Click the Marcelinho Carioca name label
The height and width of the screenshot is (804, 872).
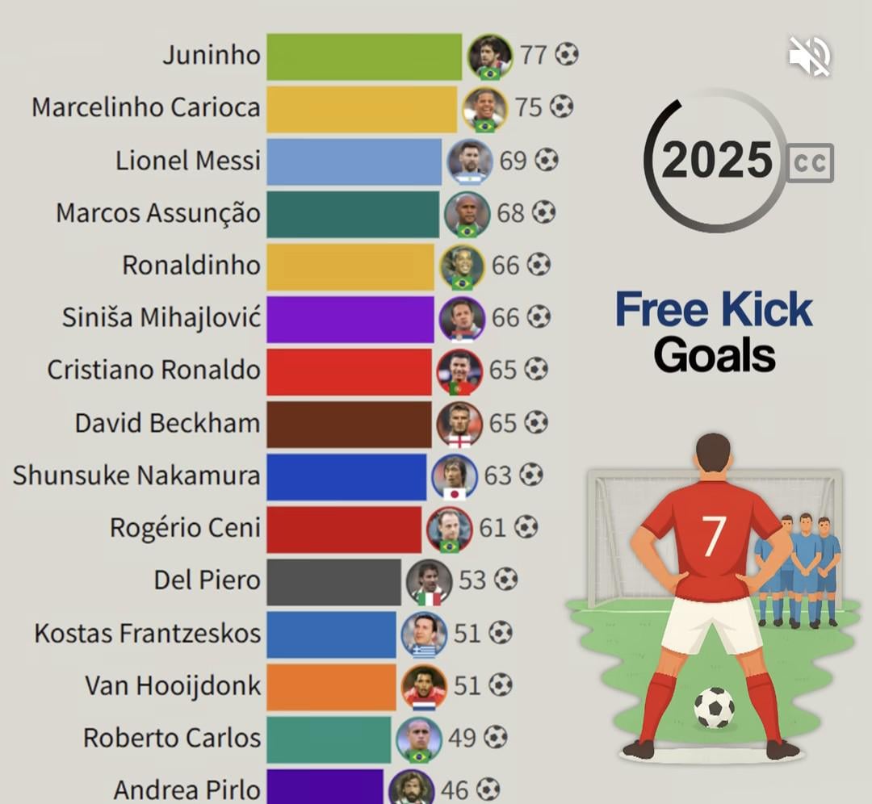pos(146,107)
